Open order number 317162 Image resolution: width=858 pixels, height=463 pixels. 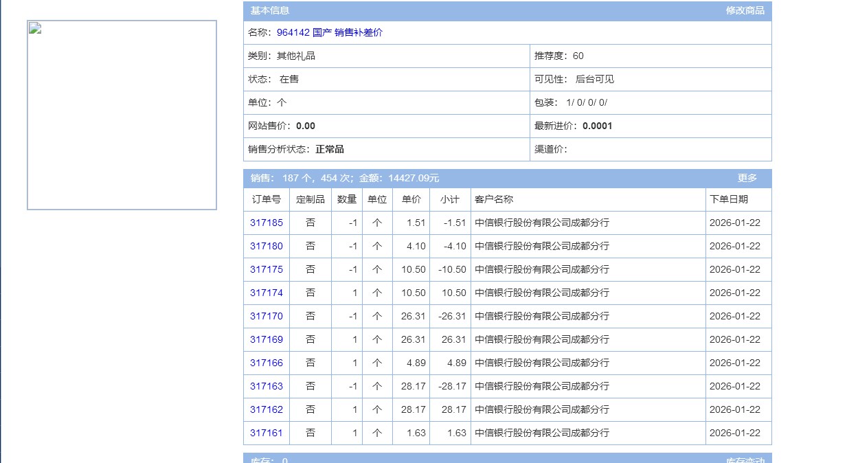point(266,410)
